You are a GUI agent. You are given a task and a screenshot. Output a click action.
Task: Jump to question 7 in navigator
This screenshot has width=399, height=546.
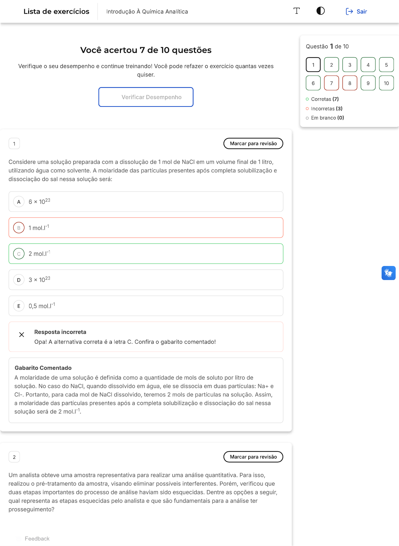(331, 83)
